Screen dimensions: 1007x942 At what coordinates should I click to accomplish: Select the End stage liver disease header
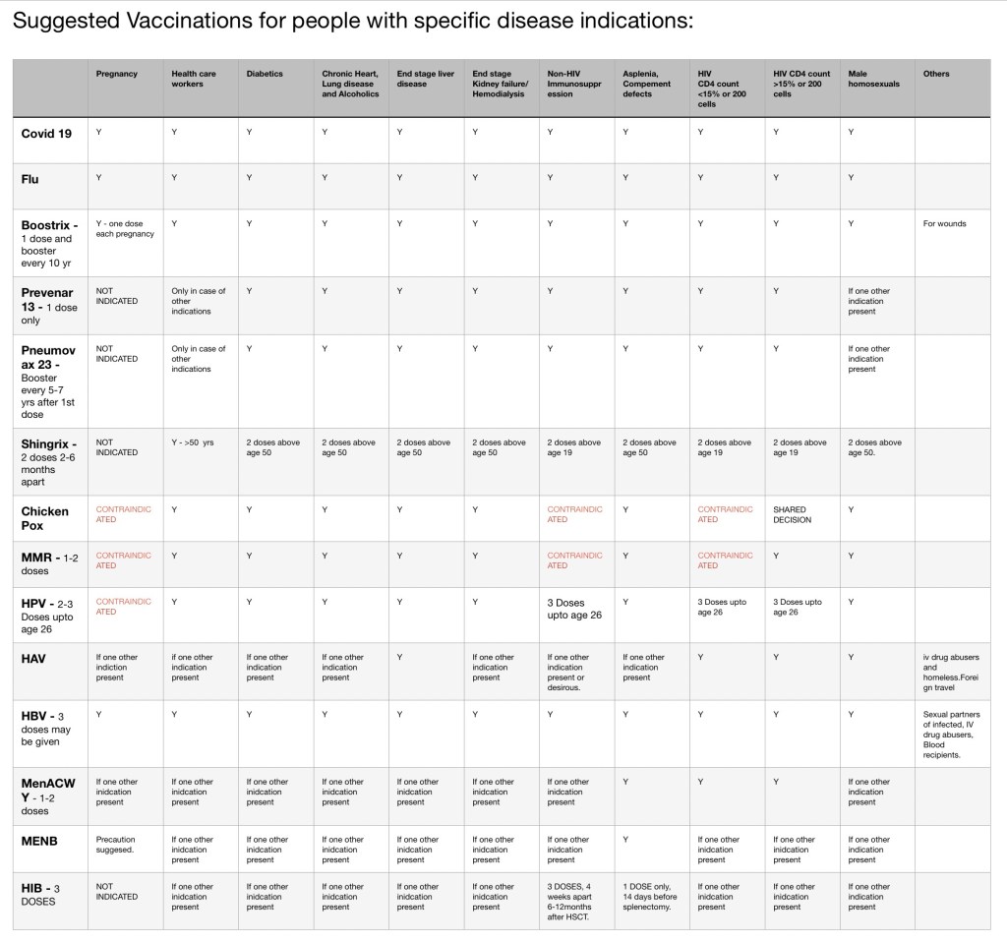[x=418, y=79]
